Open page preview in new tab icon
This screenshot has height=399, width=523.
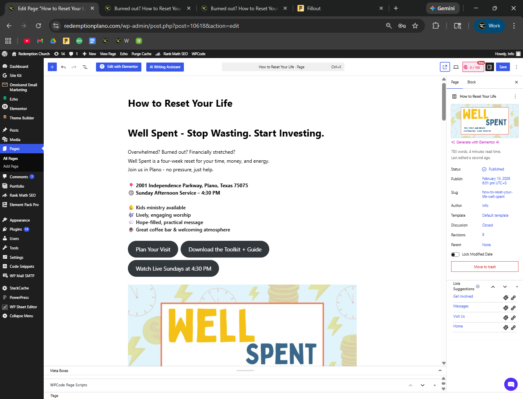point(445,67)
